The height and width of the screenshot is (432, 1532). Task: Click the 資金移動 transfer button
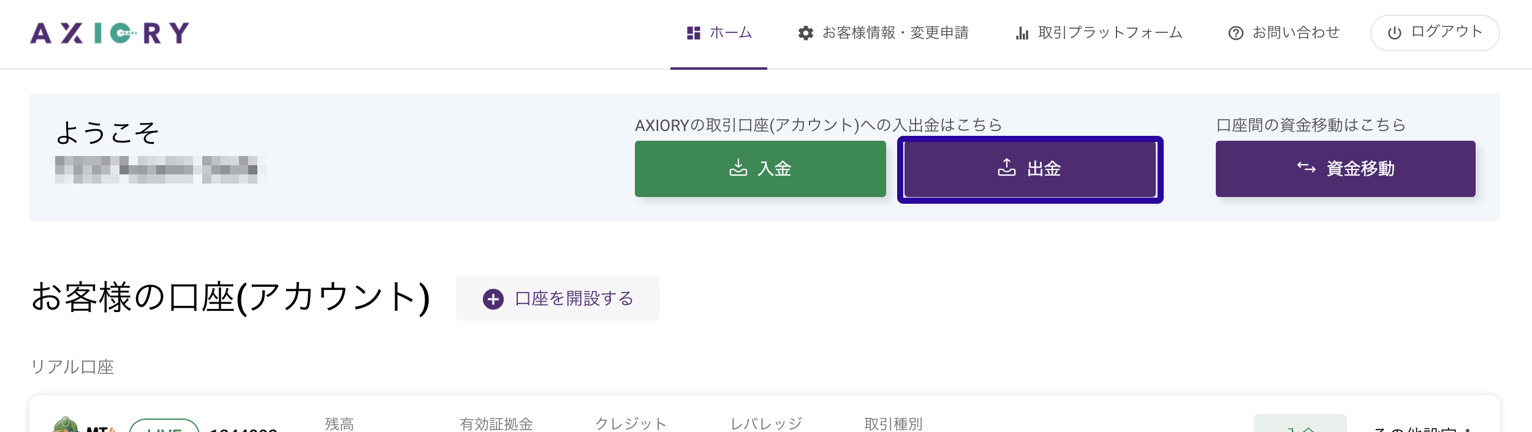[x=1346, y=169]
